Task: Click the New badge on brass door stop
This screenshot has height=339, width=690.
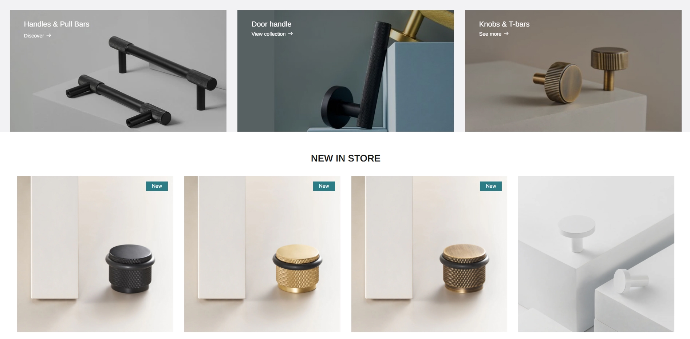Action: [x=324, y=186]
